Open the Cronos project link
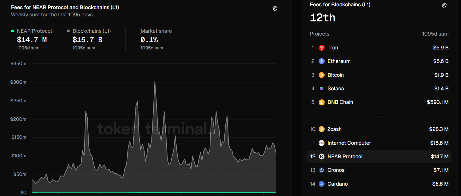Screen dimensions: 461x196 pyautogui.click(x=336, y=170)
